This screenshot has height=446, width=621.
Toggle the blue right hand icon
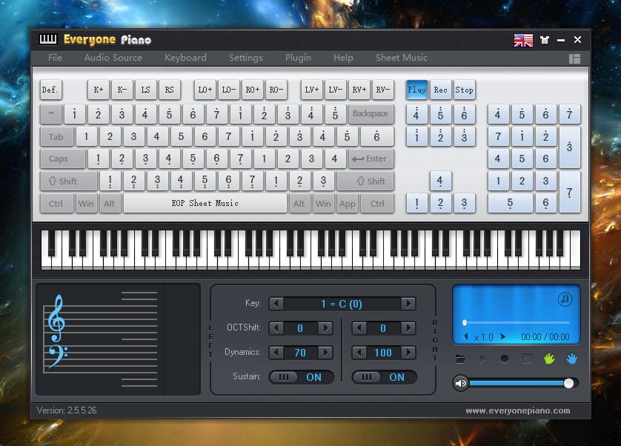point(571,359)
